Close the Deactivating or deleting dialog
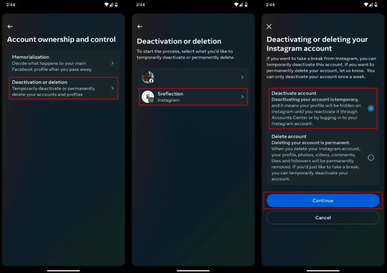 pos(269,26)
